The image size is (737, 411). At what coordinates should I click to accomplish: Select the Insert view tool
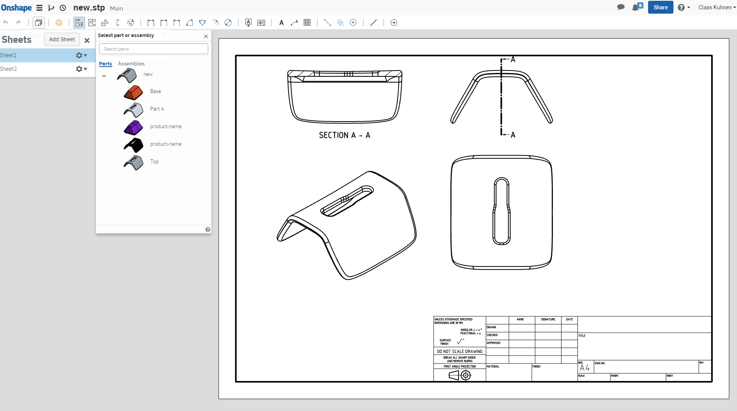point(79,23)
